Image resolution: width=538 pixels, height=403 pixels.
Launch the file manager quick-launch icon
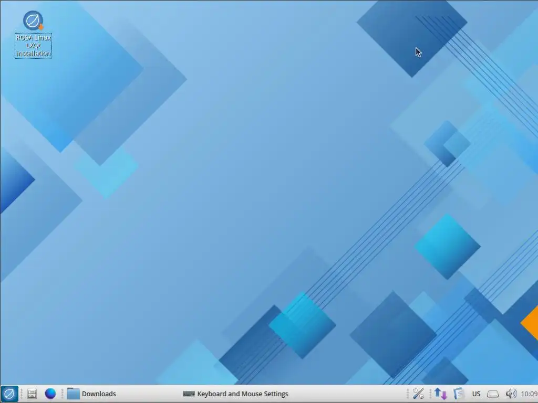(x=32, y=394)
